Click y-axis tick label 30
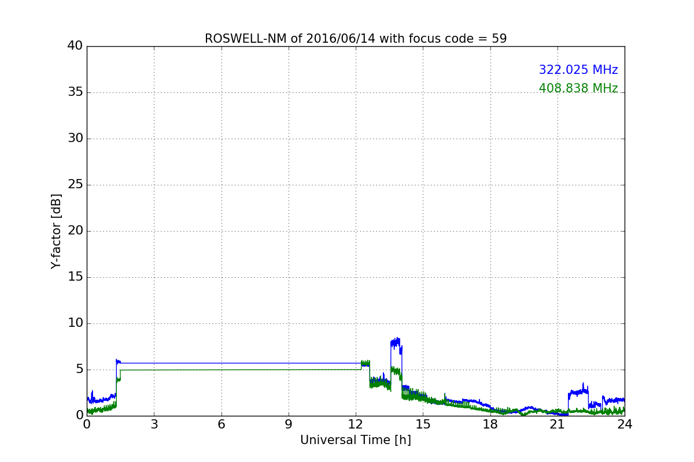The height and width of the screenshot is (462, 694). click(x=75, y=139)
